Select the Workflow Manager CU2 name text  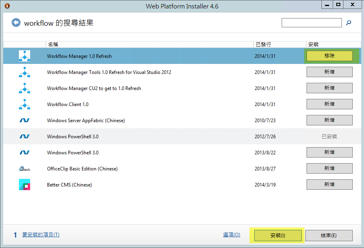pos(94,88)
